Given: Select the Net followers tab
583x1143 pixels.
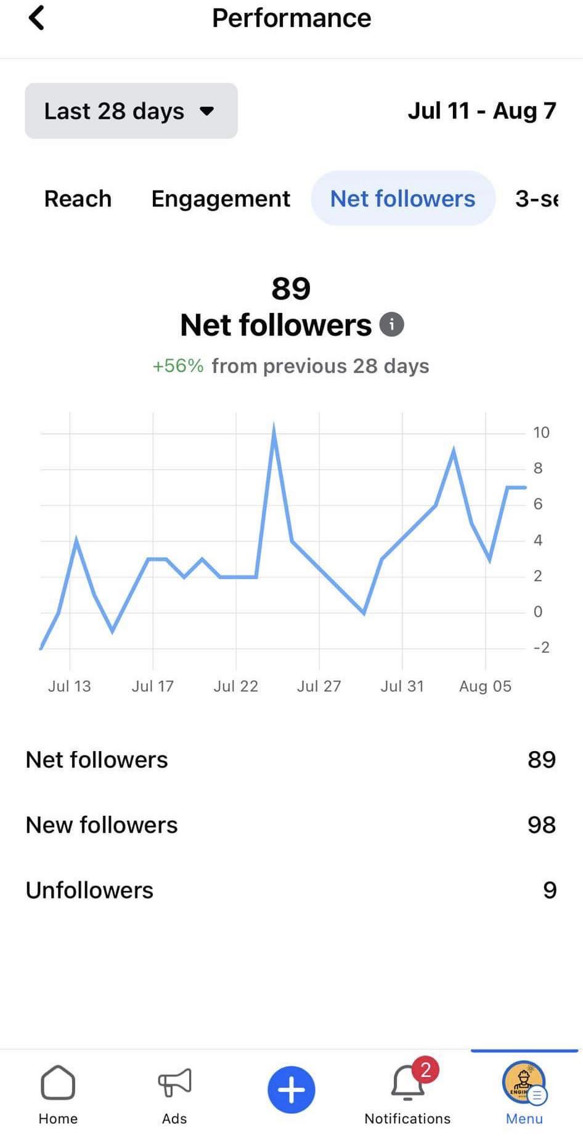Looking at the screenshot, I should 402,198.
